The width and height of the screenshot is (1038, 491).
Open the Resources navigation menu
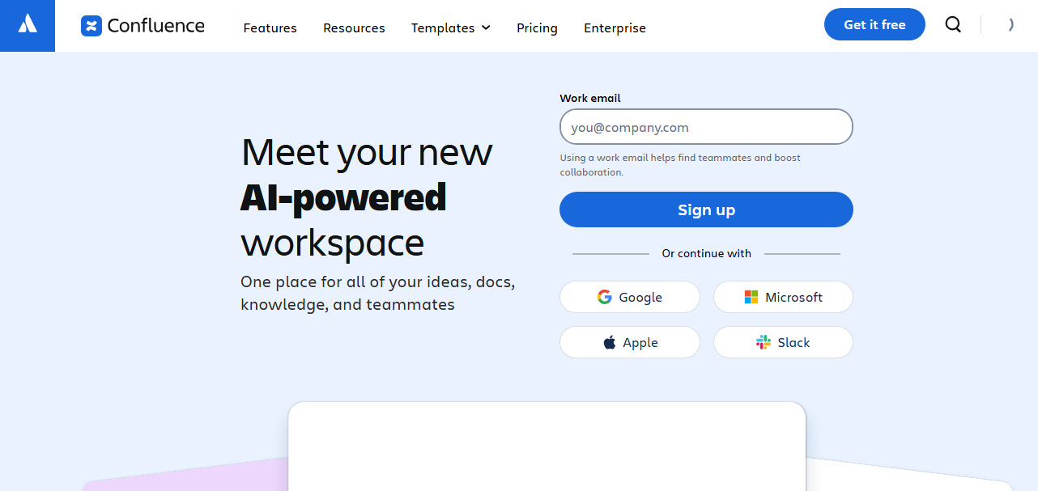click(354, 28)
